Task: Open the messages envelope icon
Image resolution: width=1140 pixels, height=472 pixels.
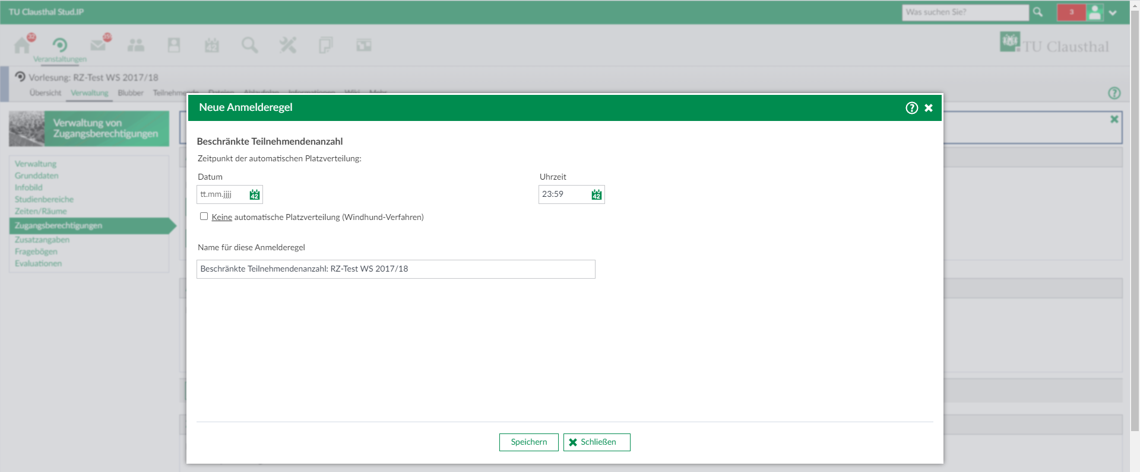Action: point(98,45)
